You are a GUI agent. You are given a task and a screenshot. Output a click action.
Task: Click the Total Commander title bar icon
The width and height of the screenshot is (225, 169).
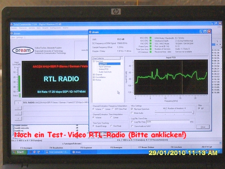pos(12,24)
